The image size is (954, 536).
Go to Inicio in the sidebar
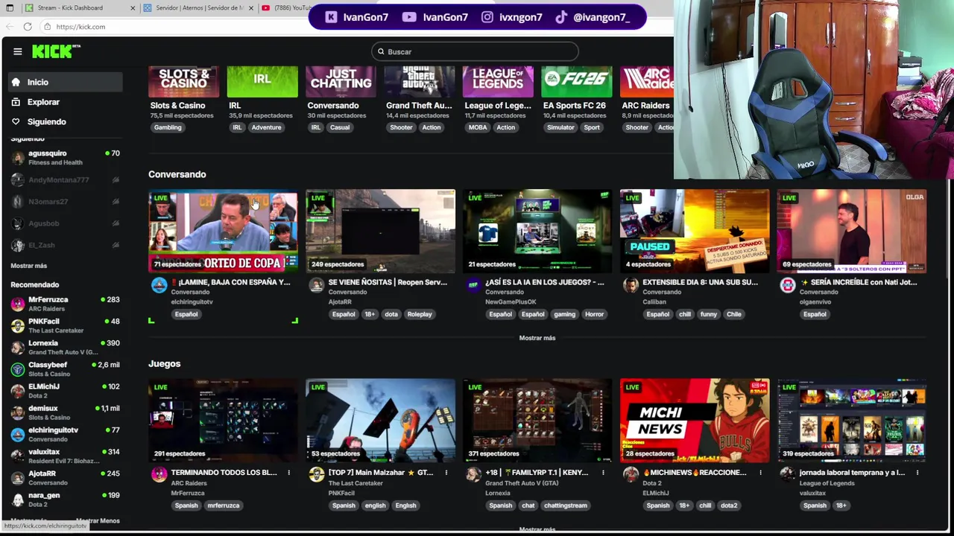coord(66,82)
